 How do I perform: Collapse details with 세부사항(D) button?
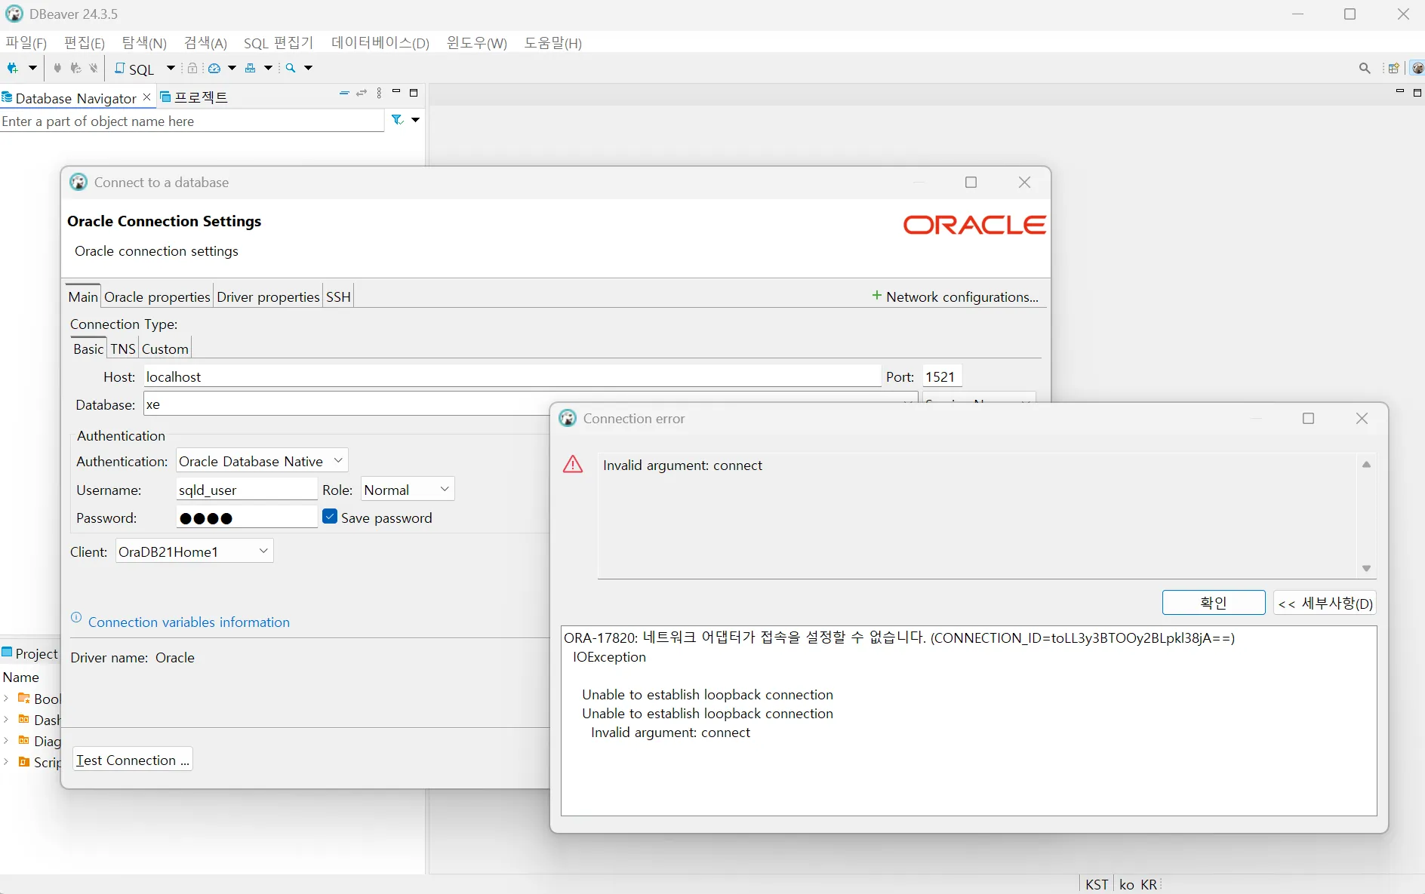[1325, 603]
